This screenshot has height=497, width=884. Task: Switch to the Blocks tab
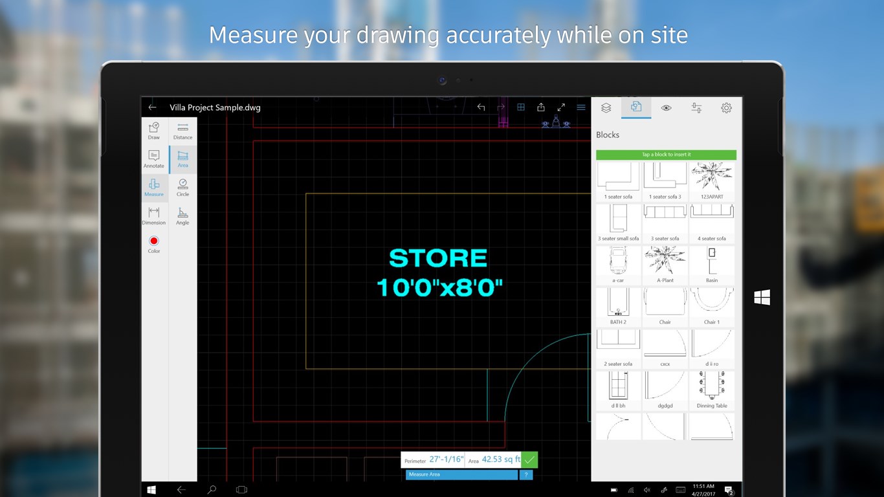(x=635, y=107)
